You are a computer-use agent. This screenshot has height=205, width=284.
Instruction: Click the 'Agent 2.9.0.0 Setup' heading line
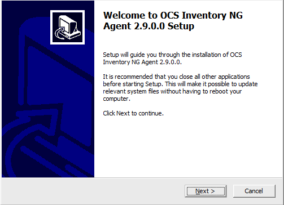pos(148,26)
